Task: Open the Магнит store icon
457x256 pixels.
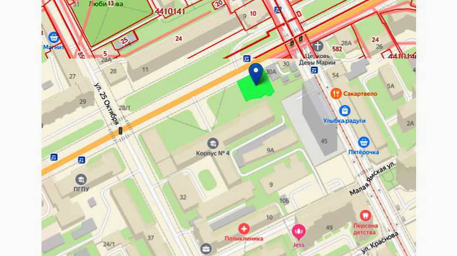Action: click(x=54, y=38)
